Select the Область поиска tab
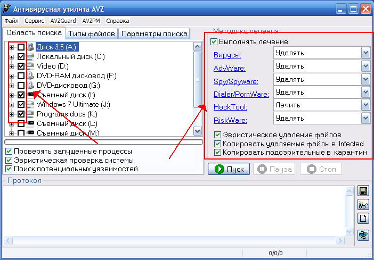 [34, 33]
